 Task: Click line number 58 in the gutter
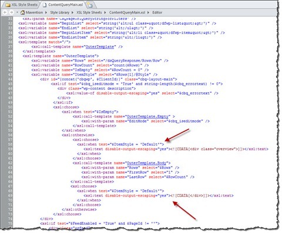[x=10, y=144]
